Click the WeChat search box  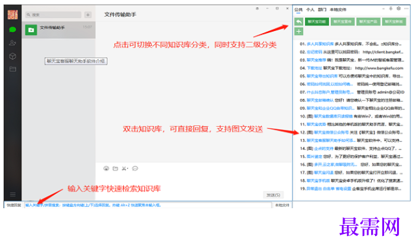(x=53, y=15)
